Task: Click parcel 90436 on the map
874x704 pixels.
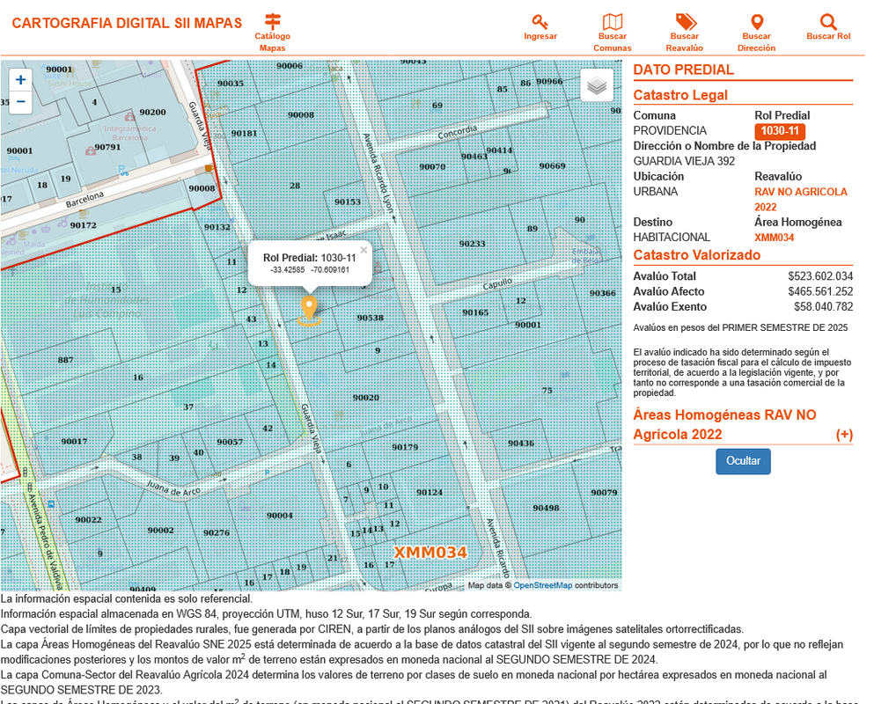Action: 521,444
